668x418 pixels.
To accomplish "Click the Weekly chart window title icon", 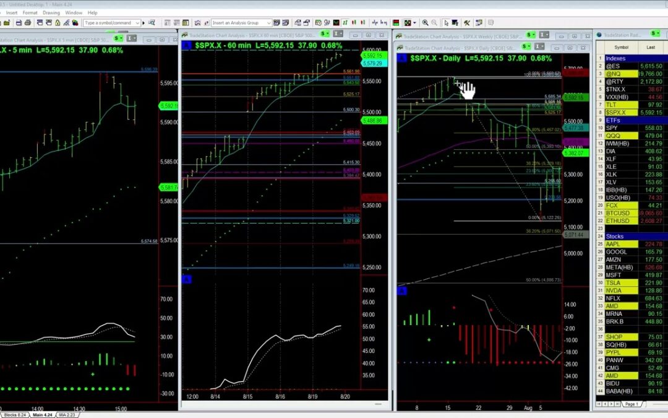I will [x=400, y=37].
